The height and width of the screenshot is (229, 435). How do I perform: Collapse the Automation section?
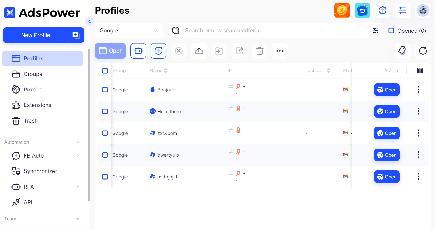pos(77,142)
